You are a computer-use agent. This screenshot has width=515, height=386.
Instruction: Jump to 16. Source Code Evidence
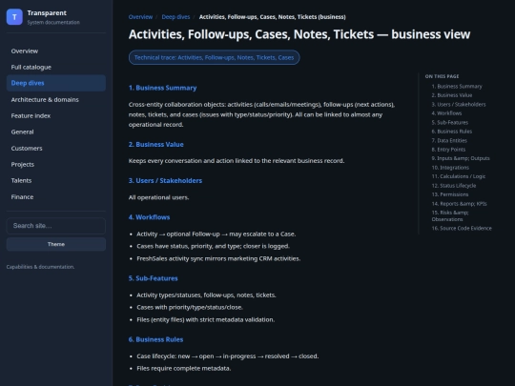tap(462, 228)
